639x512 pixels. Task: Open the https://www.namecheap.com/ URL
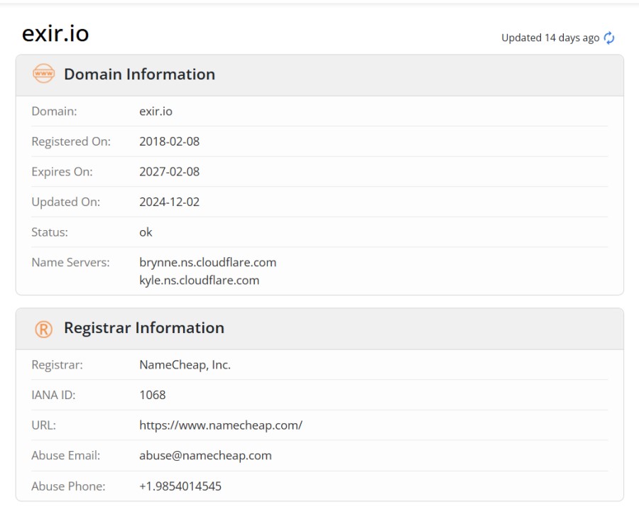tap(221, 425)
